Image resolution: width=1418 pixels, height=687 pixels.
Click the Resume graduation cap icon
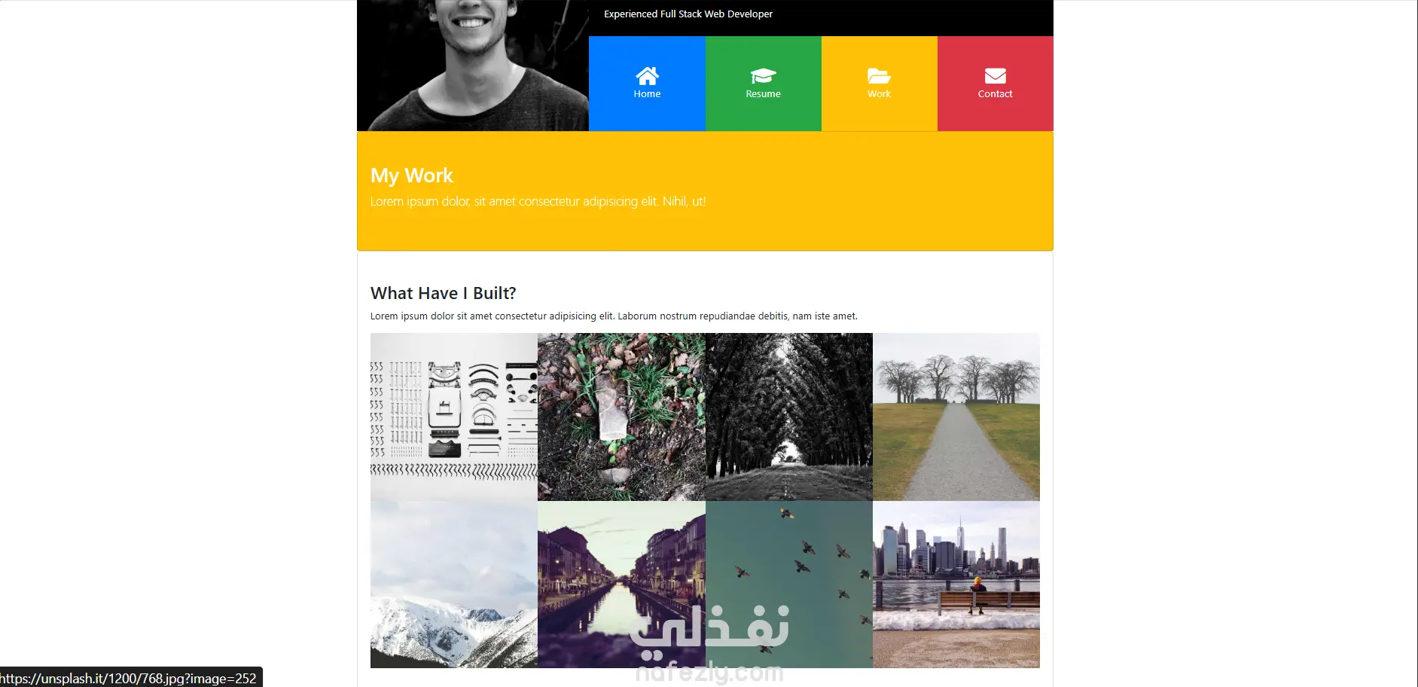click(x=763, y=76)
